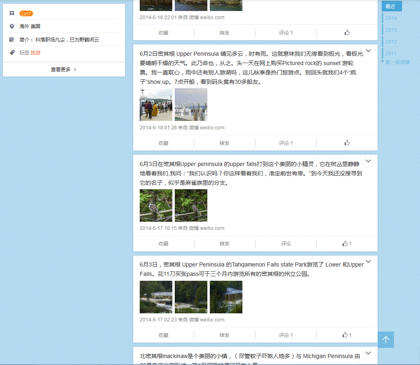Open the first waterfall photo thumbnail
The width and height of the screenshot is (420, 365).
[156, 297]
